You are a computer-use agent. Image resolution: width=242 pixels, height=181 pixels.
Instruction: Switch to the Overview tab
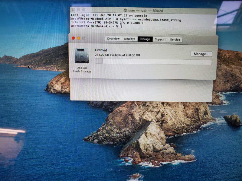(x=113, y=39)
